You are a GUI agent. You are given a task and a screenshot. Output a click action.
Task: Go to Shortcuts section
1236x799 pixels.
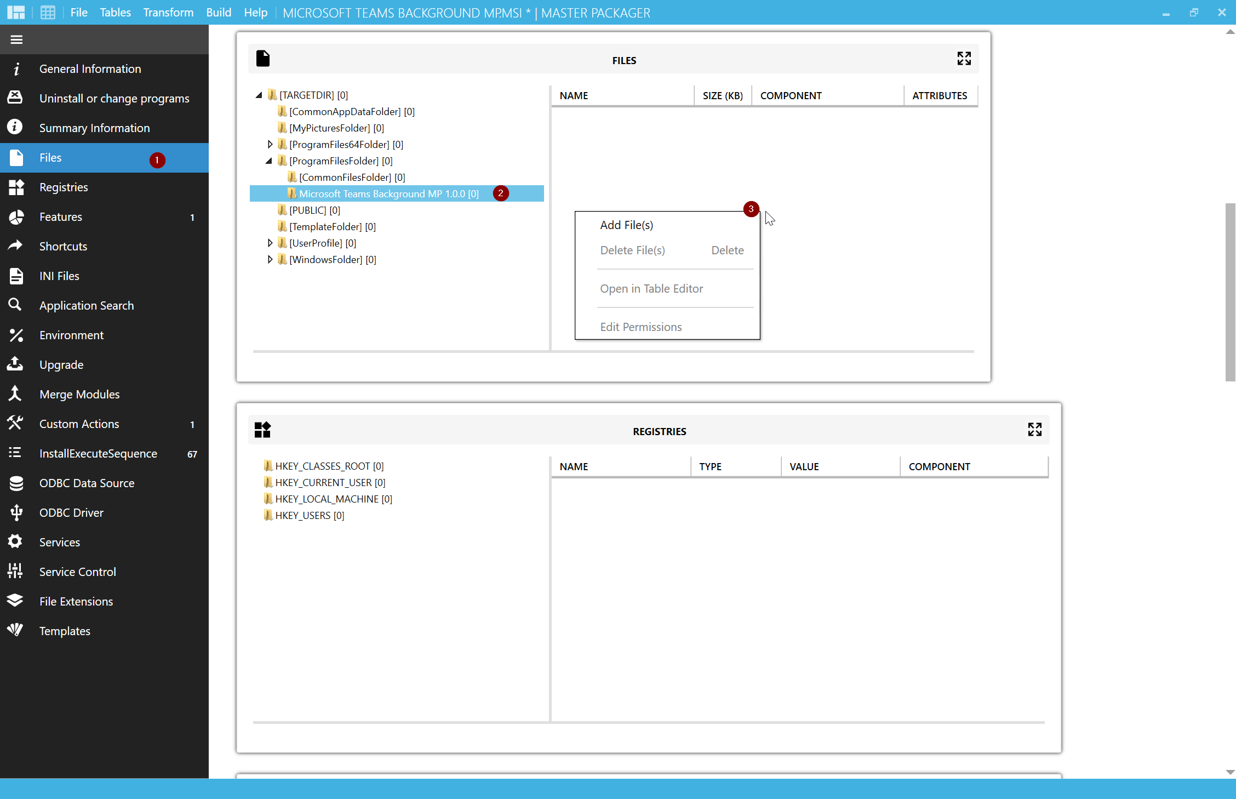(x=104, y=247)
